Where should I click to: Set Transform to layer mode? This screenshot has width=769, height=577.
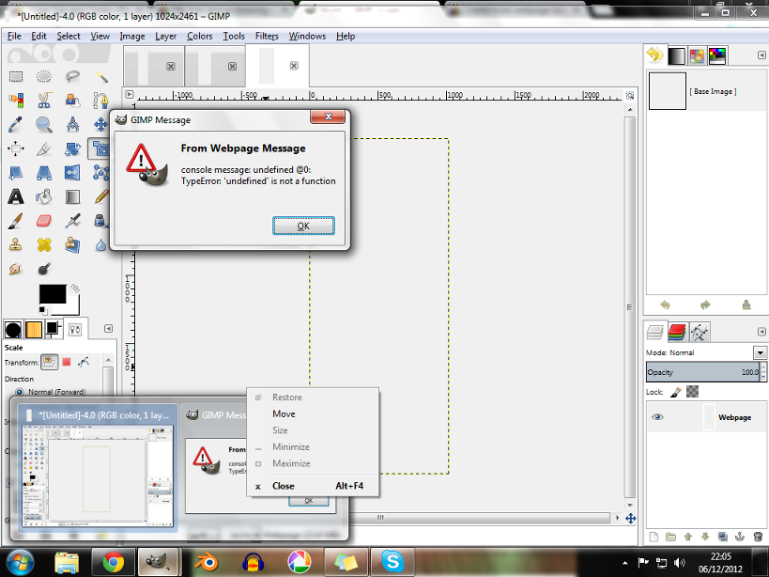(x=49, y=362)
